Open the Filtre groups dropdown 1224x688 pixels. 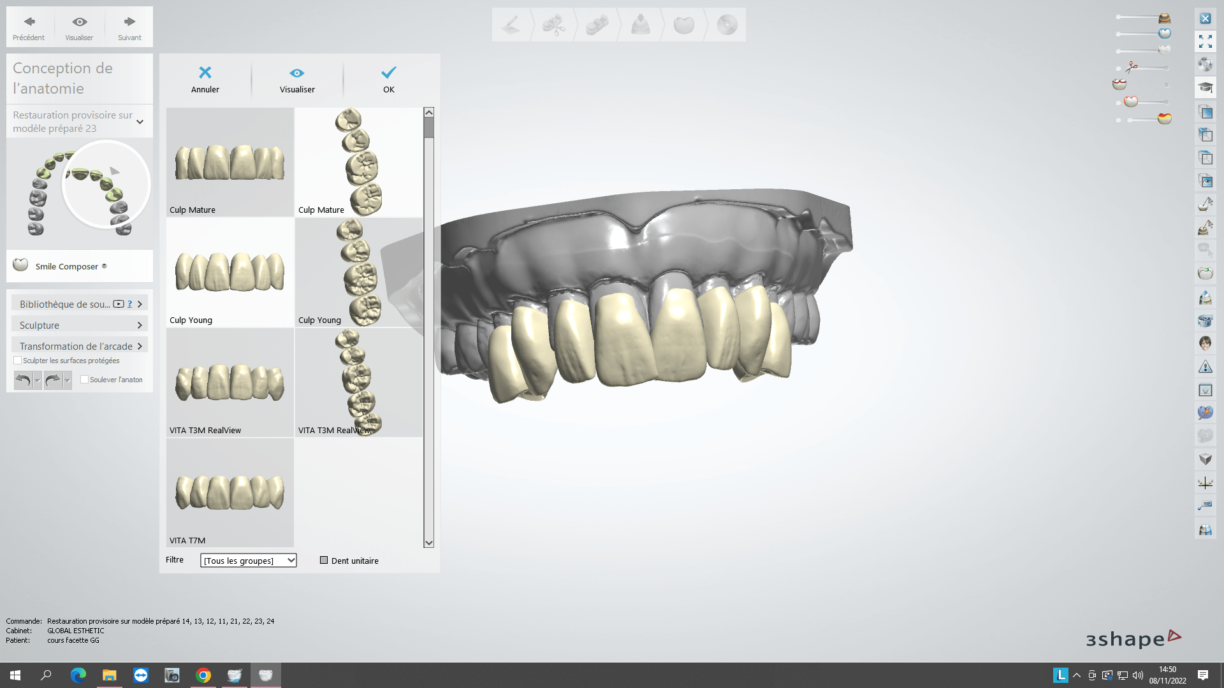pos(249,561)
